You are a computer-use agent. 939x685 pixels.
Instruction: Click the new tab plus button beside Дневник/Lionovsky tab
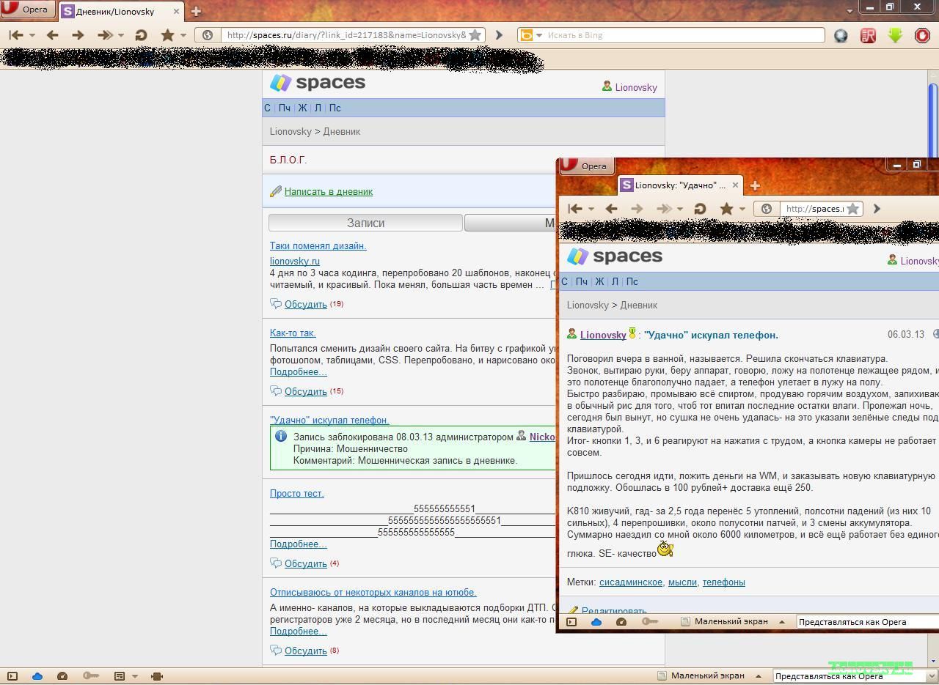pyautogui.click(x=196, y=12)
